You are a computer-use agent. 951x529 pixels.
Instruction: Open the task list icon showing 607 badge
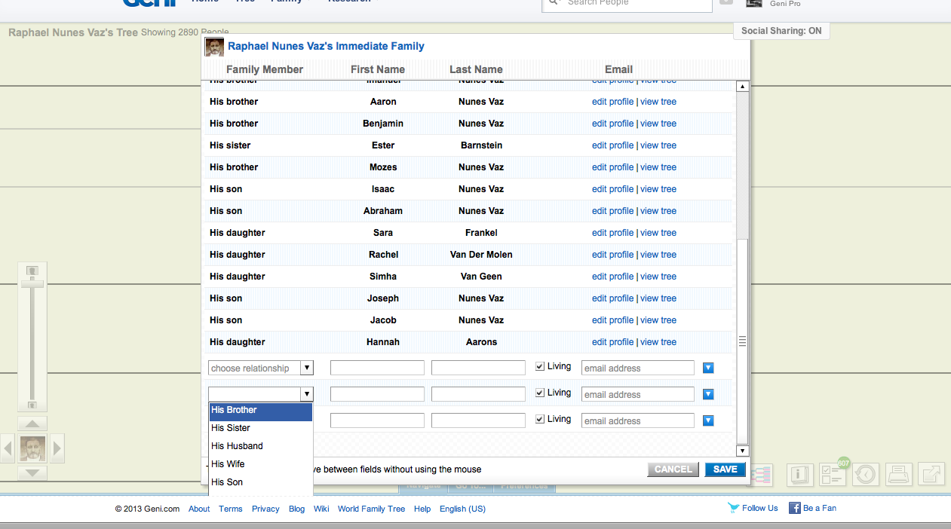(x=833, y=475)
